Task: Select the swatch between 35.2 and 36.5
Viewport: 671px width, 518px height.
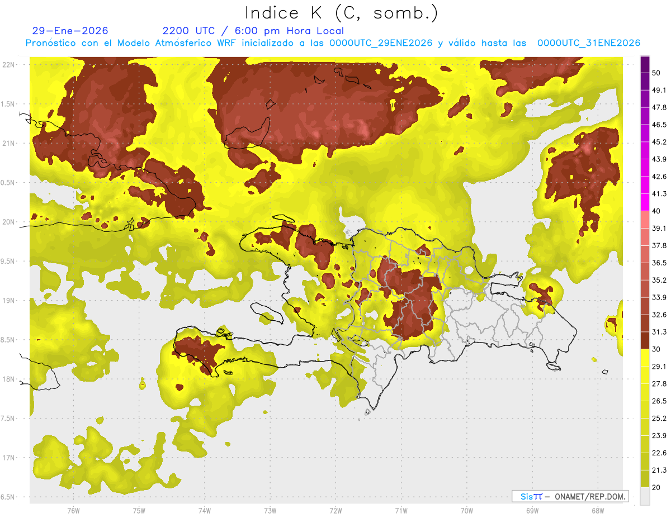Action: point(645,272)
